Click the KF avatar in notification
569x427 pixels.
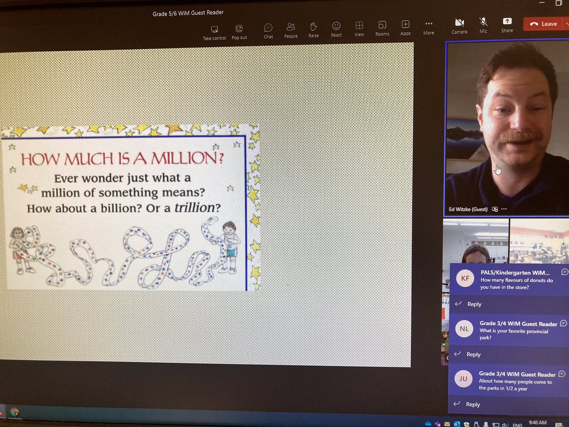click(x=465, y=278)
